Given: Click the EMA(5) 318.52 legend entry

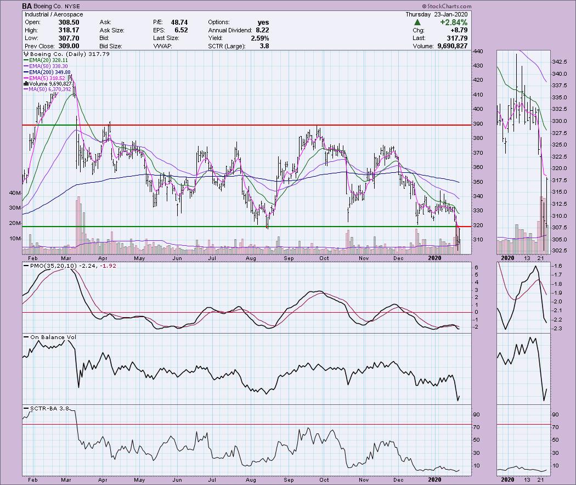Looking at the screenshot, I should (x=44, y=78).
